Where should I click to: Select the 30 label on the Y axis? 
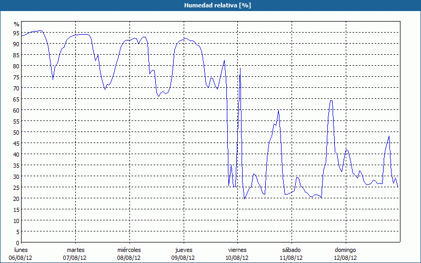[16, 177]
